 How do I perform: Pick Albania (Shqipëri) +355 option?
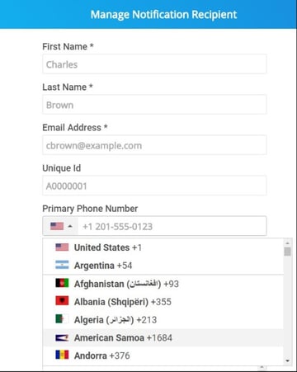tap(163, 301)
